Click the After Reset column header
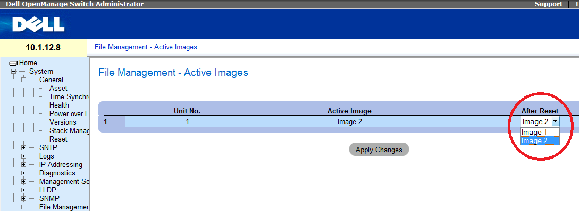 540,111
